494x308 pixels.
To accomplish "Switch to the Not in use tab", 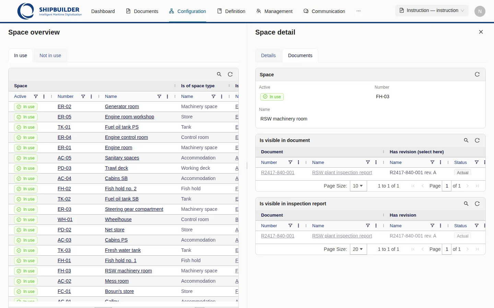I will click(x=50, y=55).
